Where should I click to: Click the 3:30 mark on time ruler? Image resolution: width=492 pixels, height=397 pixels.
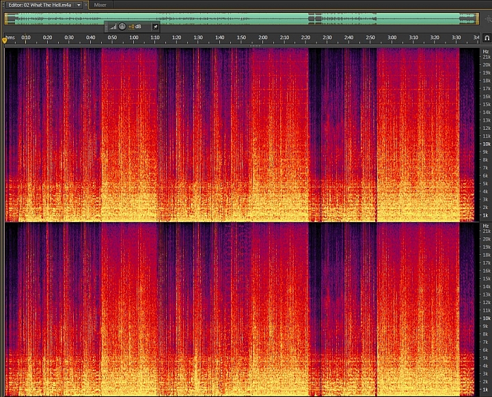[456, 38]
